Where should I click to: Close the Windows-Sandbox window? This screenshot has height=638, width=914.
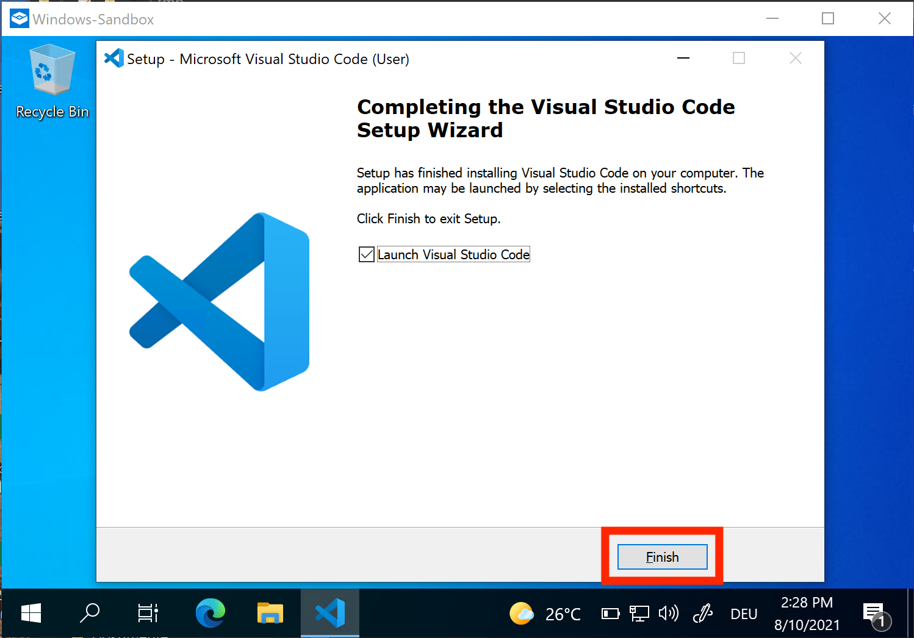pos(885,18)
